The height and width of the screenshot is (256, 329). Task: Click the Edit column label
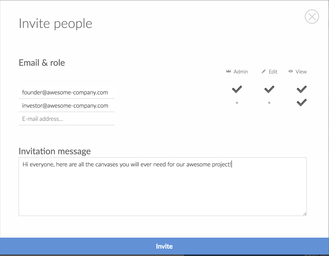[273, 72]
